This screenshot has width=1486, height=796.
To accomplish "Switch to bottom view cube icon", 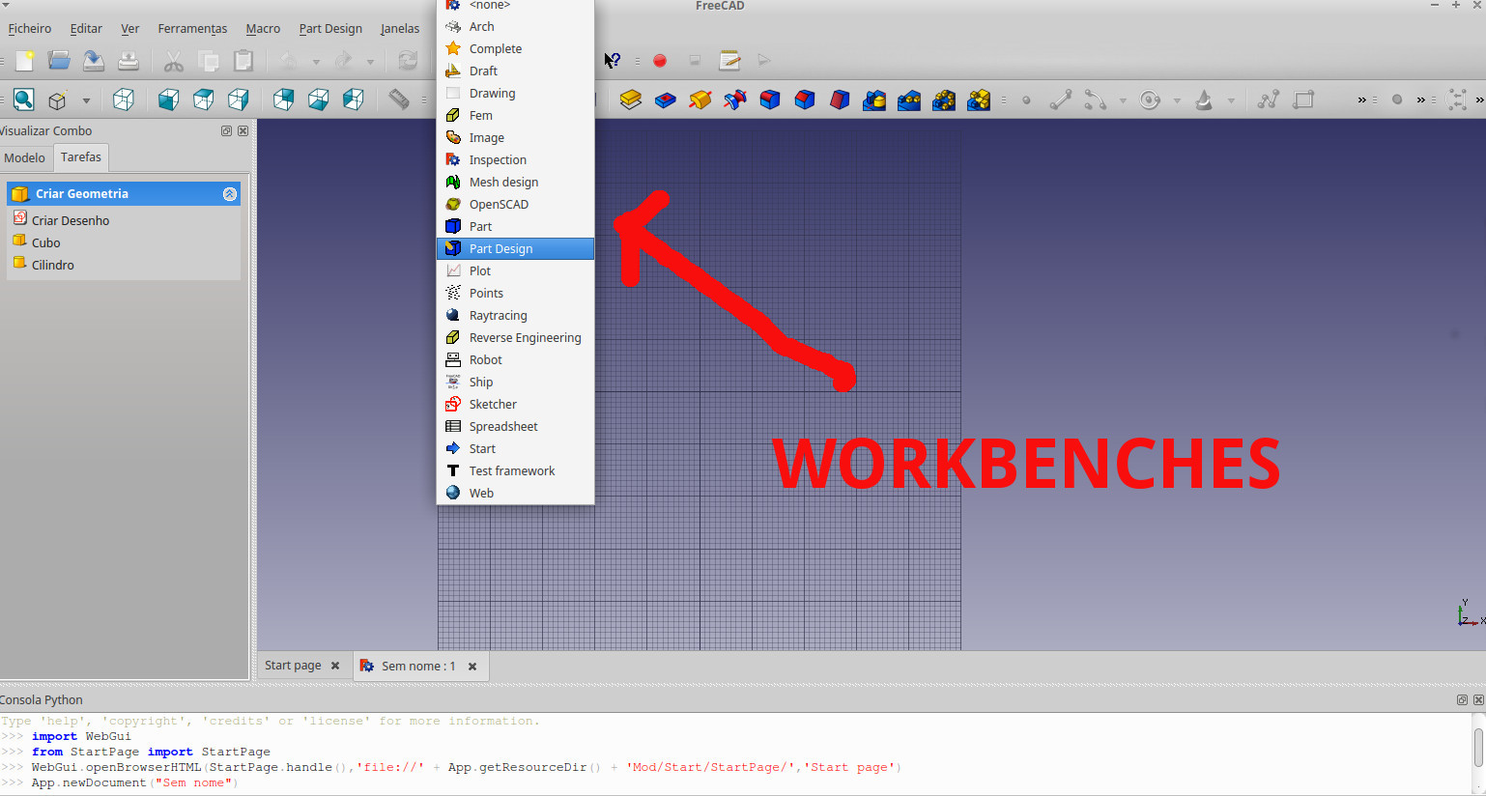I will point(318,99).
